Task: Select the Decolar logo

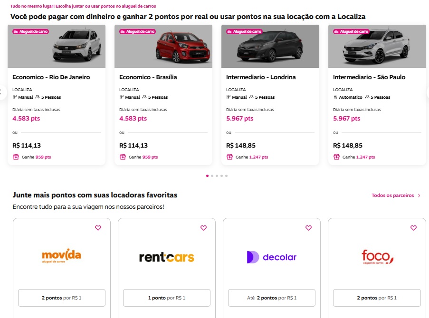Action: coord(272,257)
